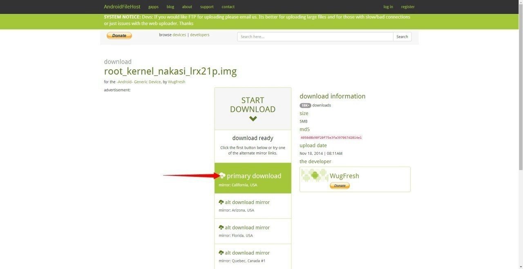
Task: Open the -Android- Generic Device link
Action: (x=139, y=82)
